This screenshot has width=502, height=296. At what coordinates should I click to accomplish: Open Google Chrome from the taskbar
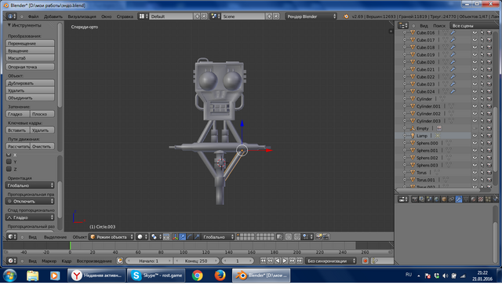click(x=197, y=276)
